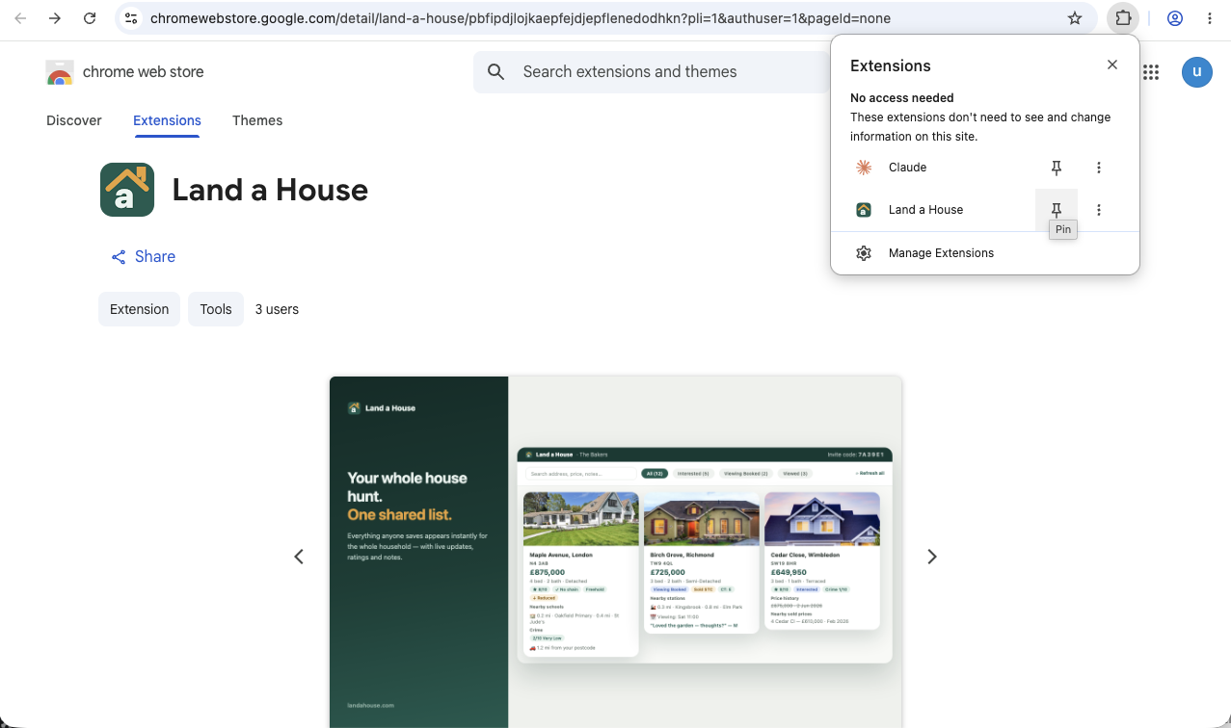Reload the page with the refresh icon

pos(90,18)
